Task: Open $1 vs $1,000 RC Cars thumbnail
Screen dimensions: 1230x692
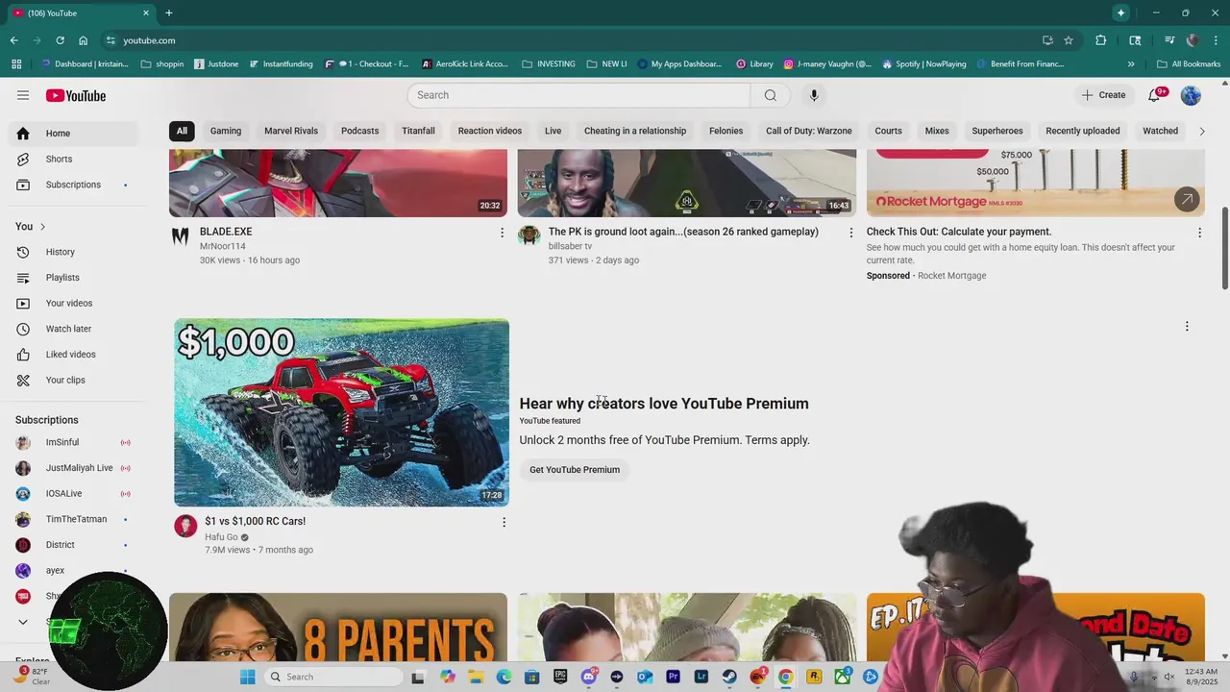Action: click(342, 412)
